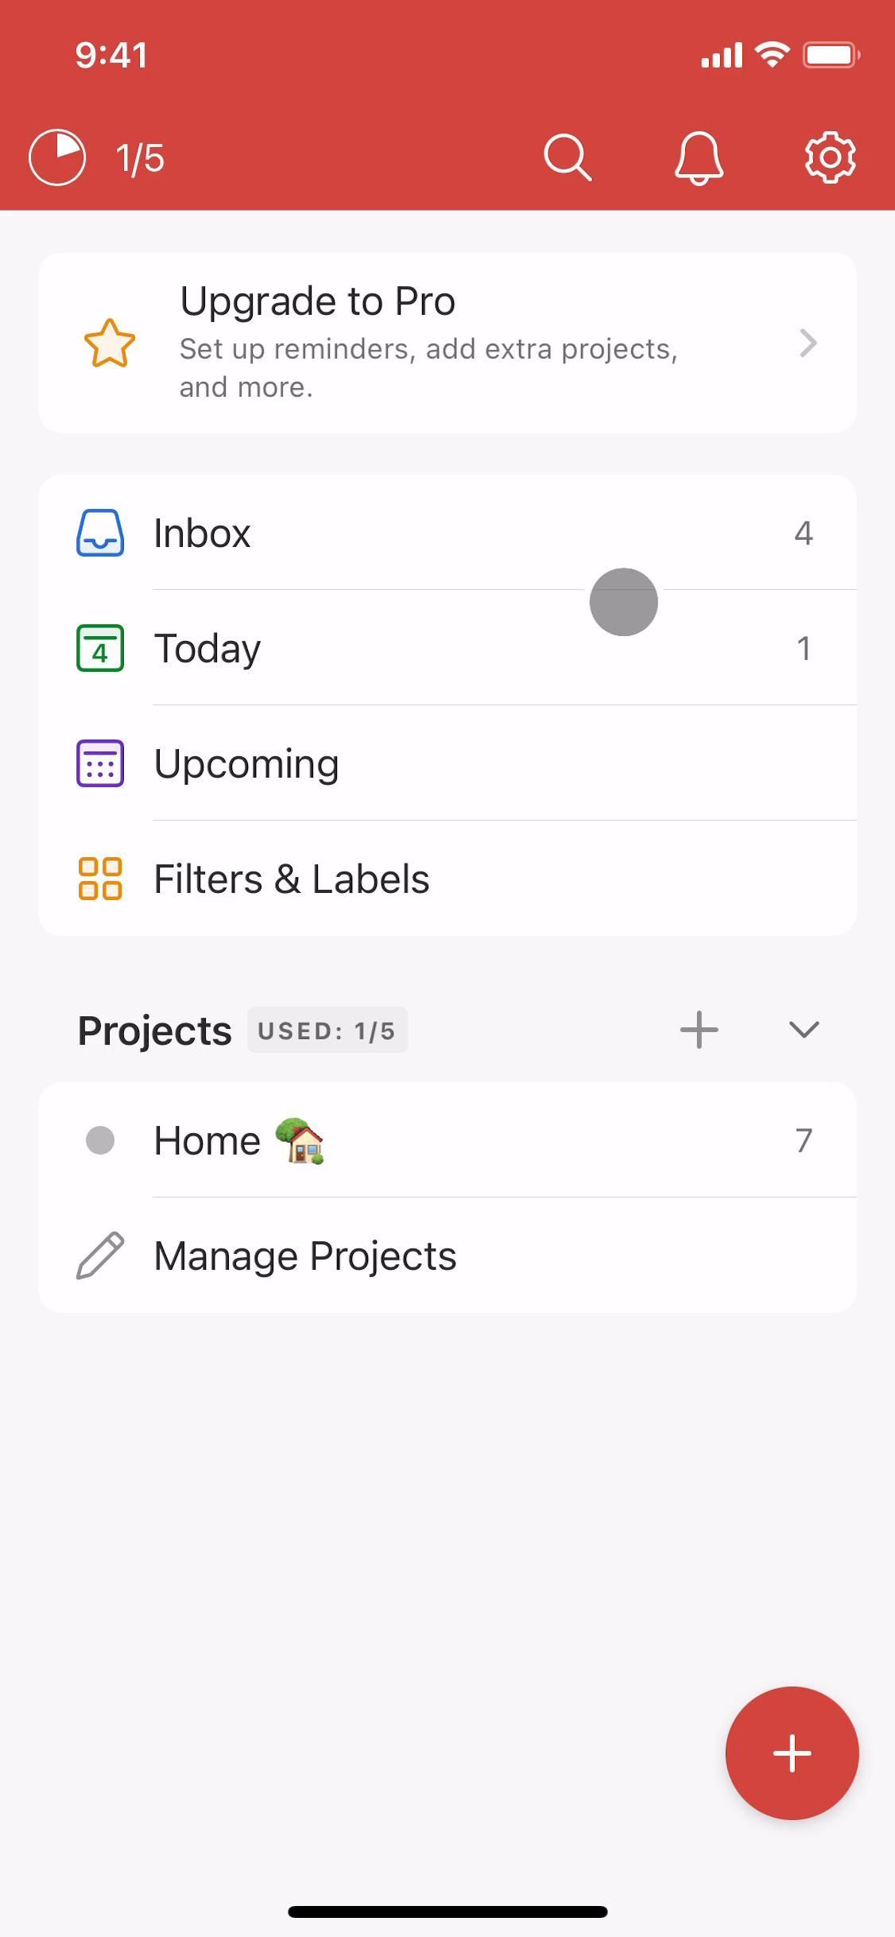Tap the Upgrade to Pro star icon
The height and width of the screenshot is (1937, 895).
109,344
